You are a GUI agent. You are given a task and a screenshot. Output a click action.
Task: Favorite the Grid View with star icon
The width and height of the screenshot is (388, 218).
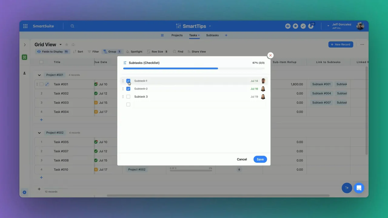pos(67,45)
